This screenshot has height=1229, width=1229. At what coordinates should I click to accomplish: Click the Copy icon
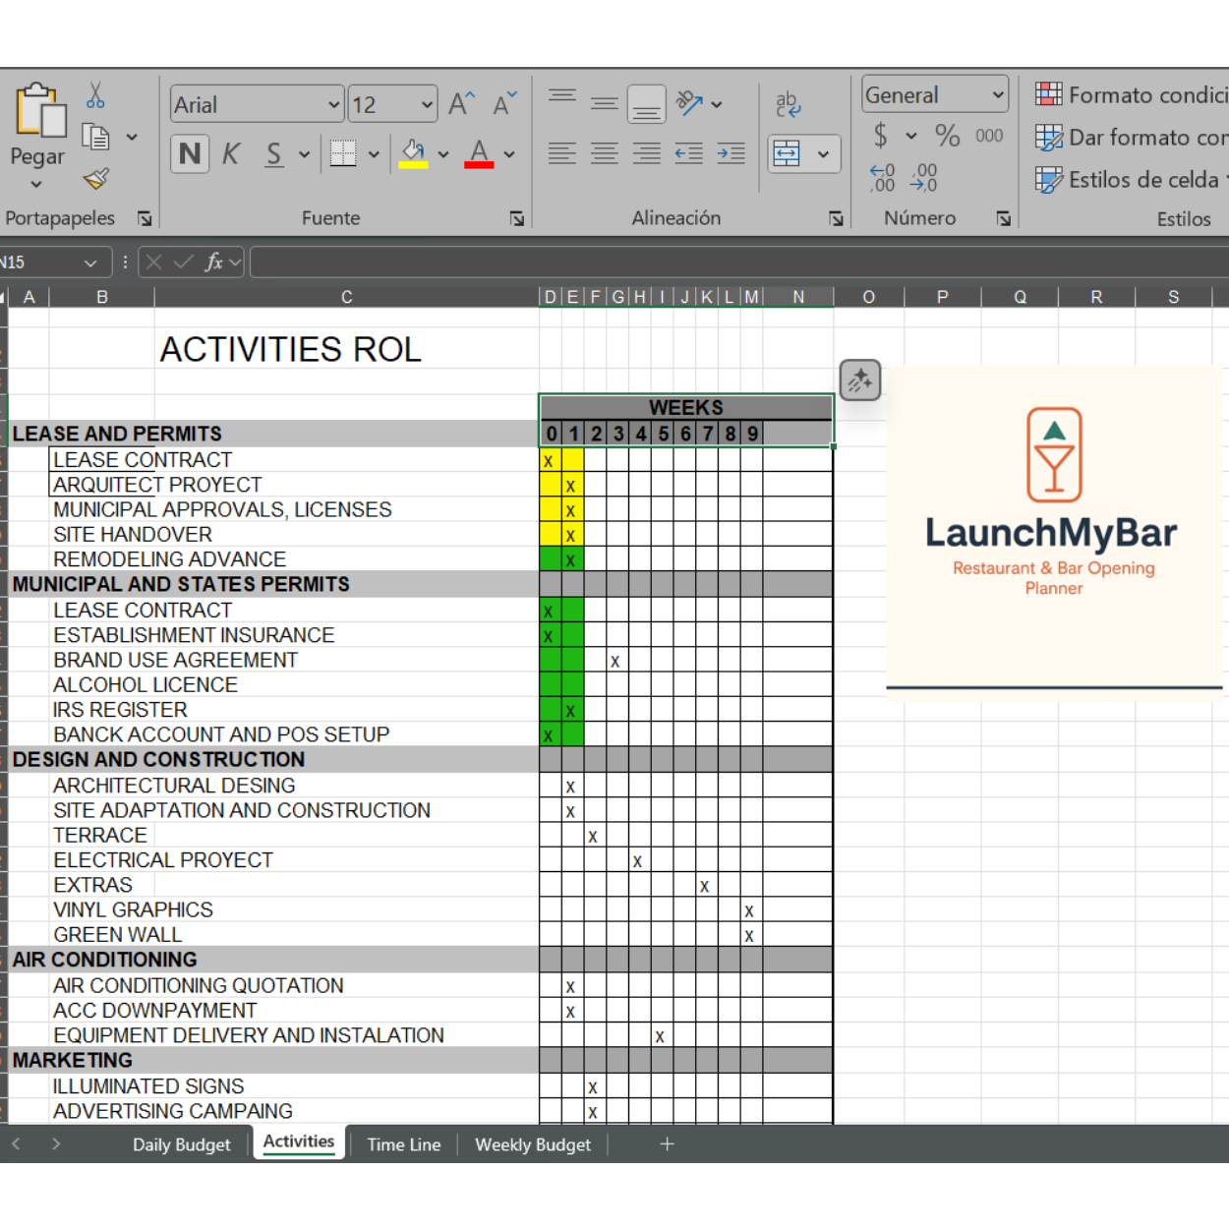(95, 138)
